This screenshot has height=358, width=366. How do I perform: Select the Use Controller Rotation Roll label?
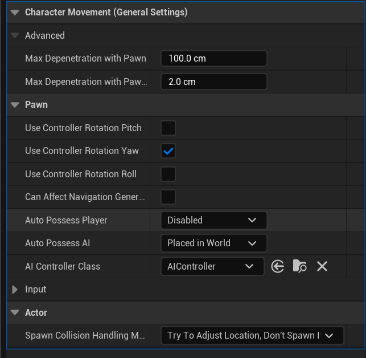pyautogui.click(x=81, y=174)
